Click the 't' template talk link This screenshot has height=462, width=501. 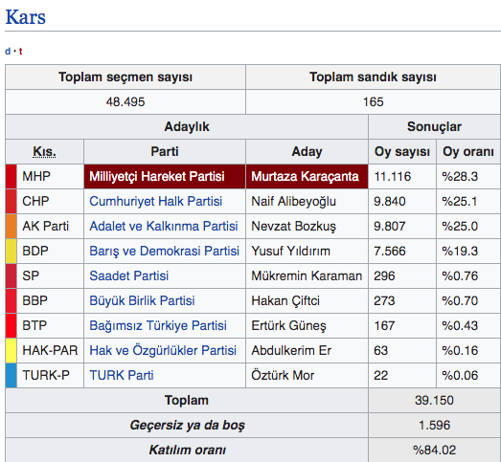[20, 51]
